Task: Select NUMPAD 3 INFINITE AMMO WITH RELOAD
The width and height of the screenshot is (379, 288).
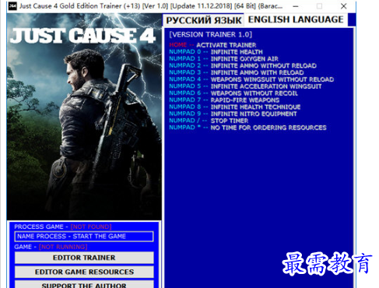Action: click(x=237, y=72)
